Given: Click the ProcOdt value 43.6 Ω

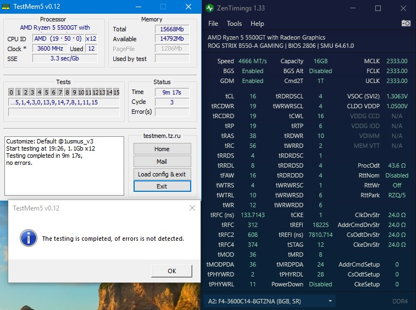Looking at the screenshot, I should pos(397,165).
